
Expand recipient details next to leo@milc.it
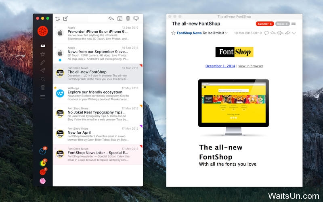pyautogui.click(x=226, y=33)
